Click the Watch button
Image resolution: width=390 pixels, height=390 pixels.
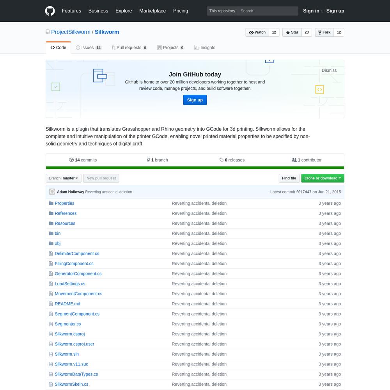(257, 32)
